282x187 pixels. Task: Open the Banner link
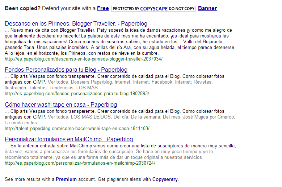coord(207,8)
